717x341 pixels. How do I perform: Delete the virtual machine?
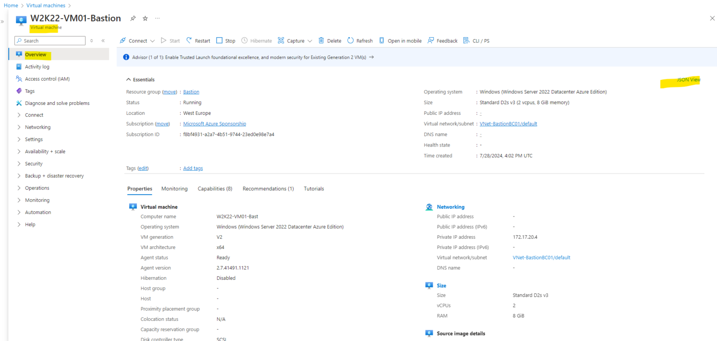coord(330,41)
